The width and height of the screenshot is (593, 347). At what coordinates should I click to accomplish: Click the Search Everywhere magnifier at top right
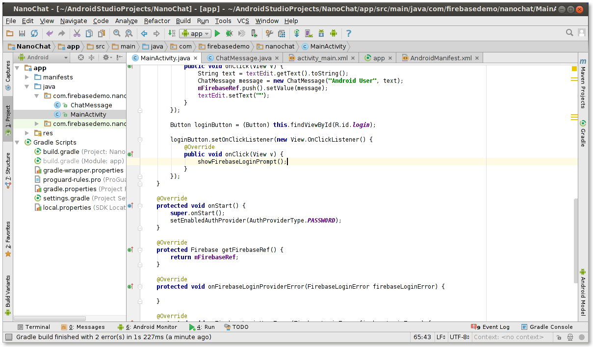pyautogui.click(x=569, y=33)
